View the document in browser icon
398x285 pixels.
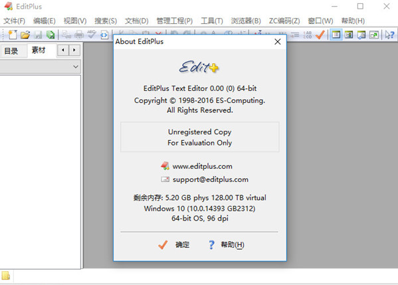[104, 35]
